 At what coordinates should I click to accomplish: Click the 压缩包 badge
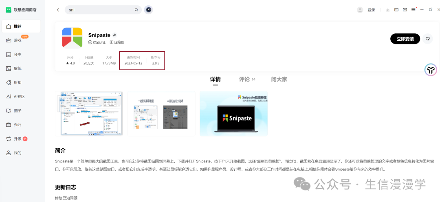coord(117,42)
